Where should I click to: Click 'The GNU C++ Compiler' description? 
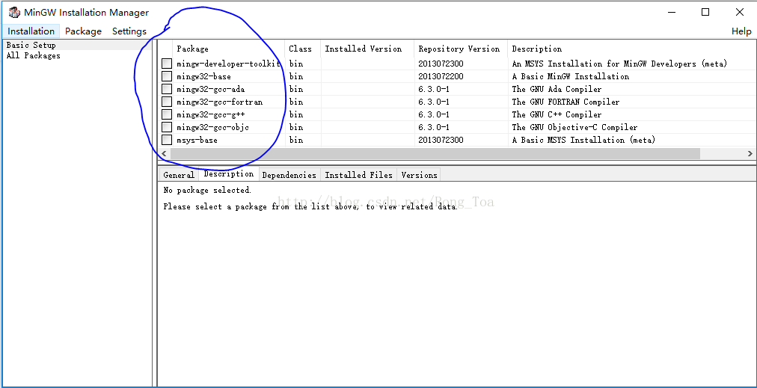coord(557,114)
